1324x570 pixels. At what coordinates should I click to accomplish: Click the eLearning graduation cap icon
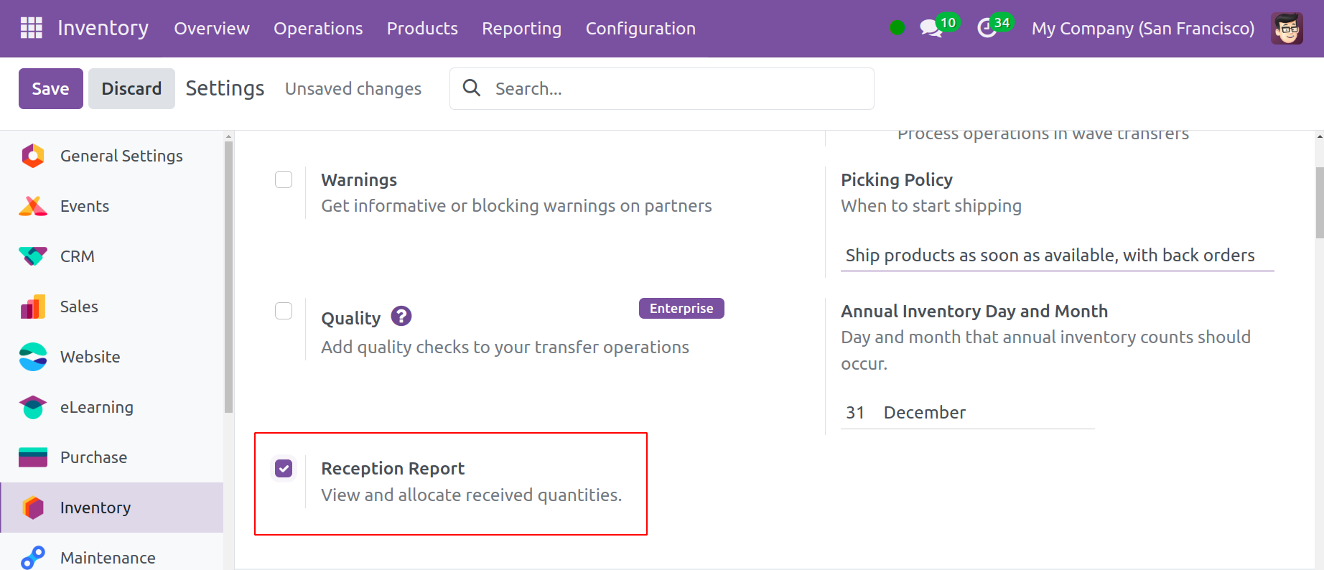coord(33,407)
